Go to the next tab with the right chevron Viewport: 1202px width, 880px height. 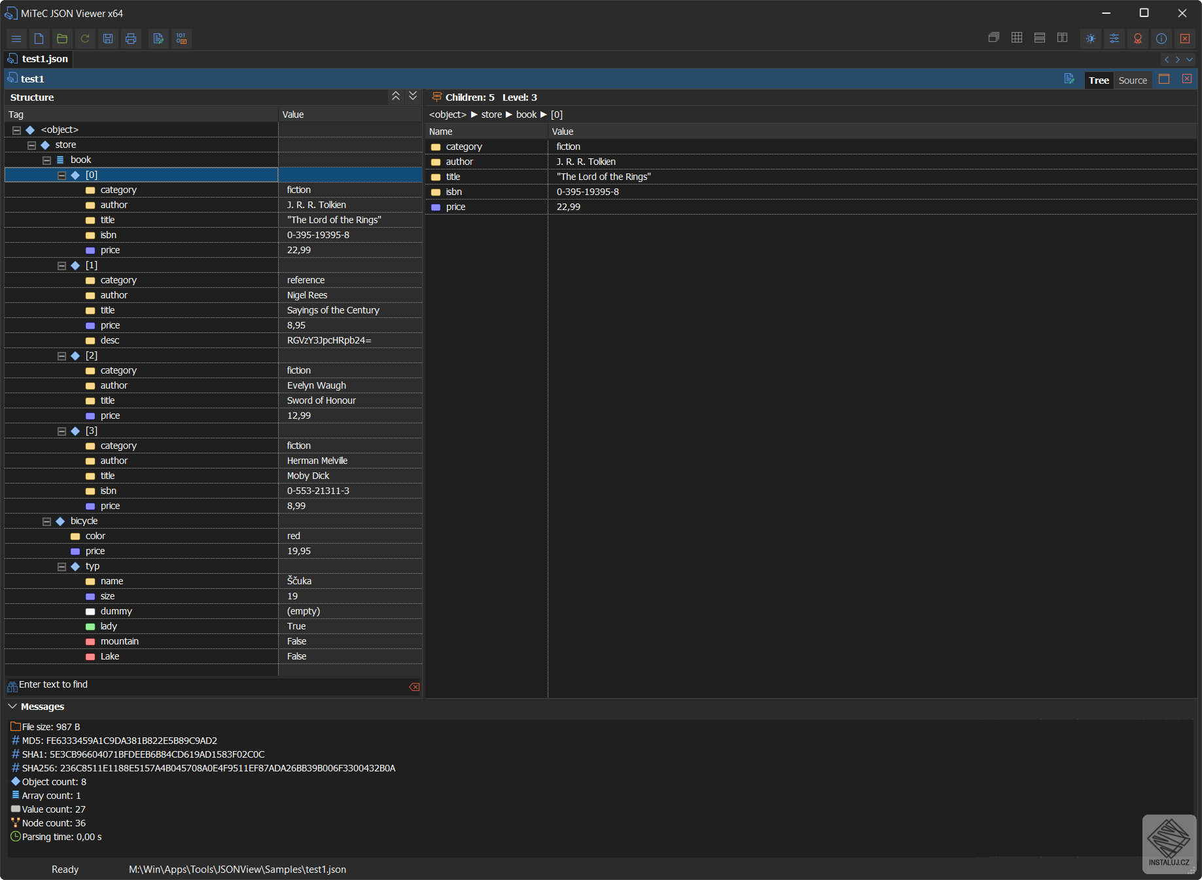click(x=1178, y=60)
